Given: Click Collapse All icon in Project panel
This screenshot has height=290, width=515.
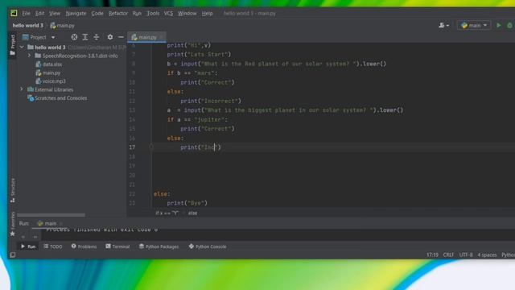Looking at the screenshot, I should click(x=97, y=37).
